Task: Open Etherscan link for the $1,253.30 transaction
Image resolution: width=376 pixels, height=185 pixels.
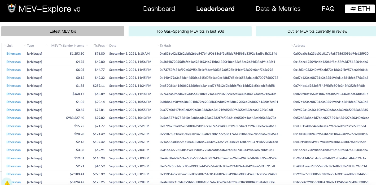Action: click(14, 54)
